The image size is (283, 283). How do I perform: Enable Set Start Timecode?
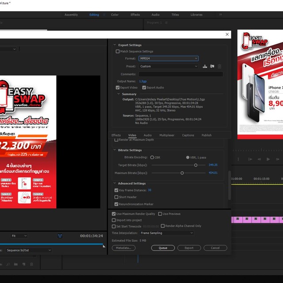[x=114, y=226]
